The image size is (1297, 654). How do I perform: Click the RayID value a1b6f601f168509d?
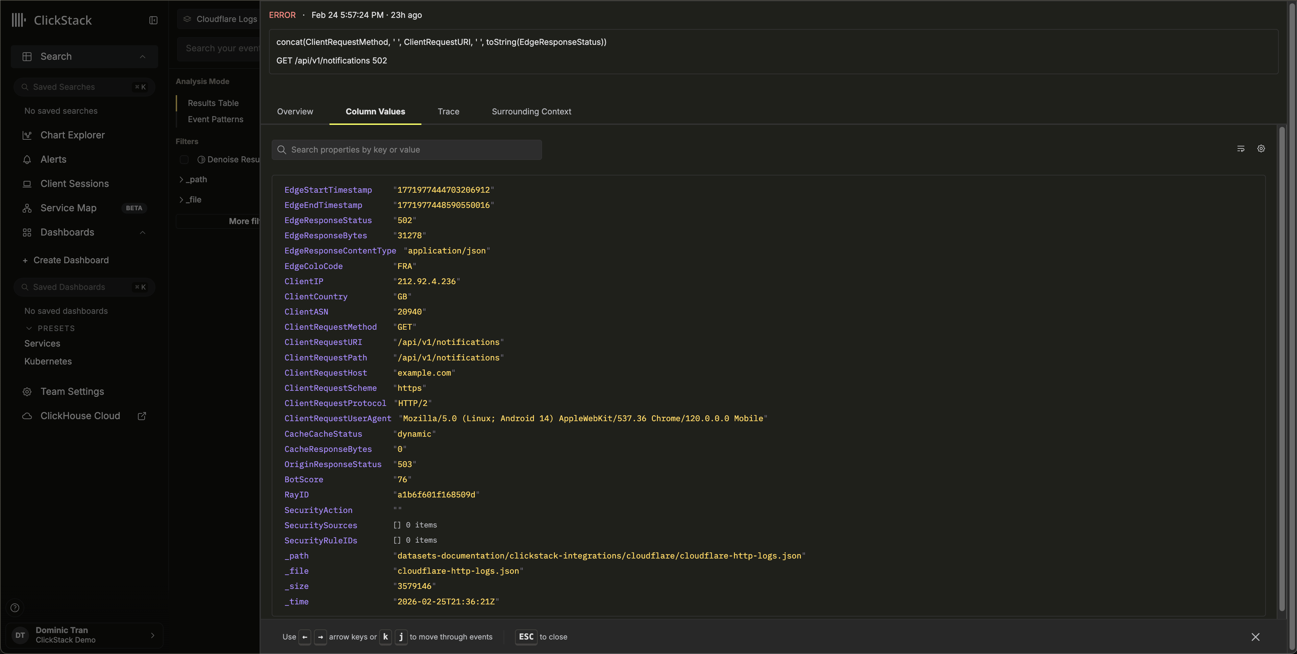(x=436, y=495)
